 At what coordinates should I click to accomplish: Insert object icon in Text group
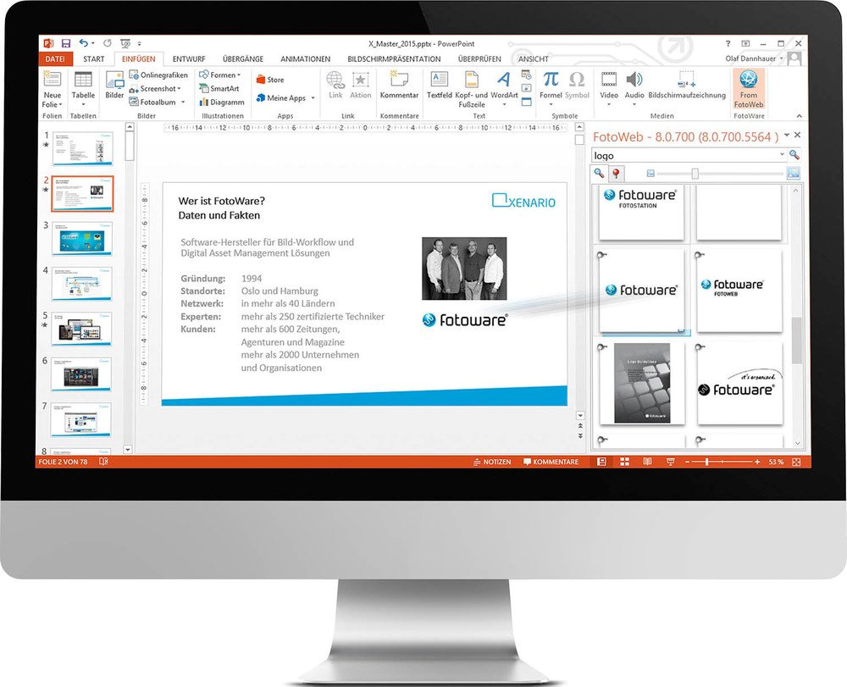(x=527, y=102)
